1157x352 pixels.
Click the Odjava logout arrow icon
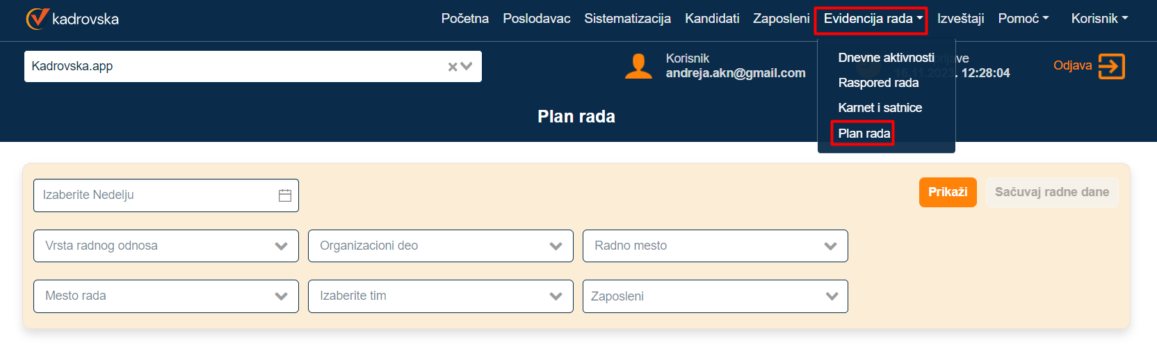click(1111, 67)
